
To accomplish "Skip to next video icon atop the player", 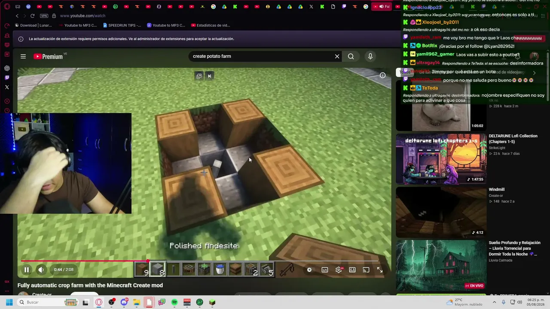I will point(209,76).
